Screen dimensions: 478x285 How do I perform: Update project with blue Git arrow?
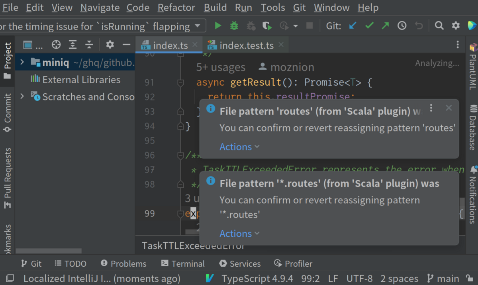353,26
